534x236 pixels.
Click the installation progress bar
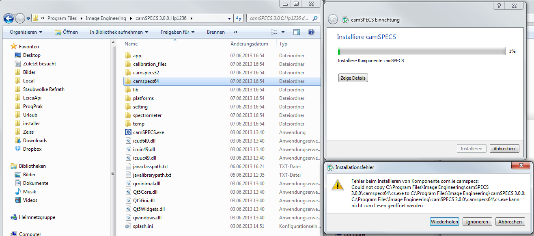click(x=421, y=52)
